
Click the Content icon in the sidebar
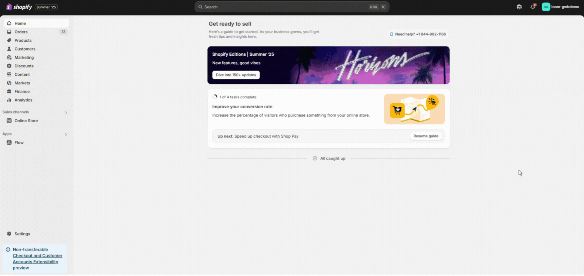(x=9, y=75)
